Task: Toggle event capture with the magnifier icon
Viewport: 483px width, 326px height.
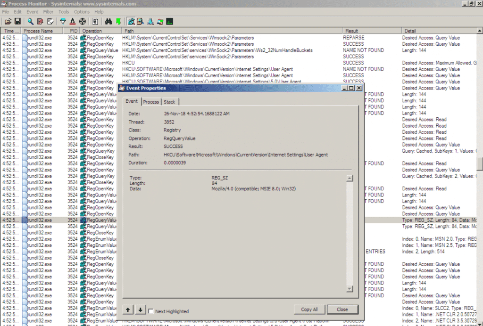Action: (x=31, y=21)
